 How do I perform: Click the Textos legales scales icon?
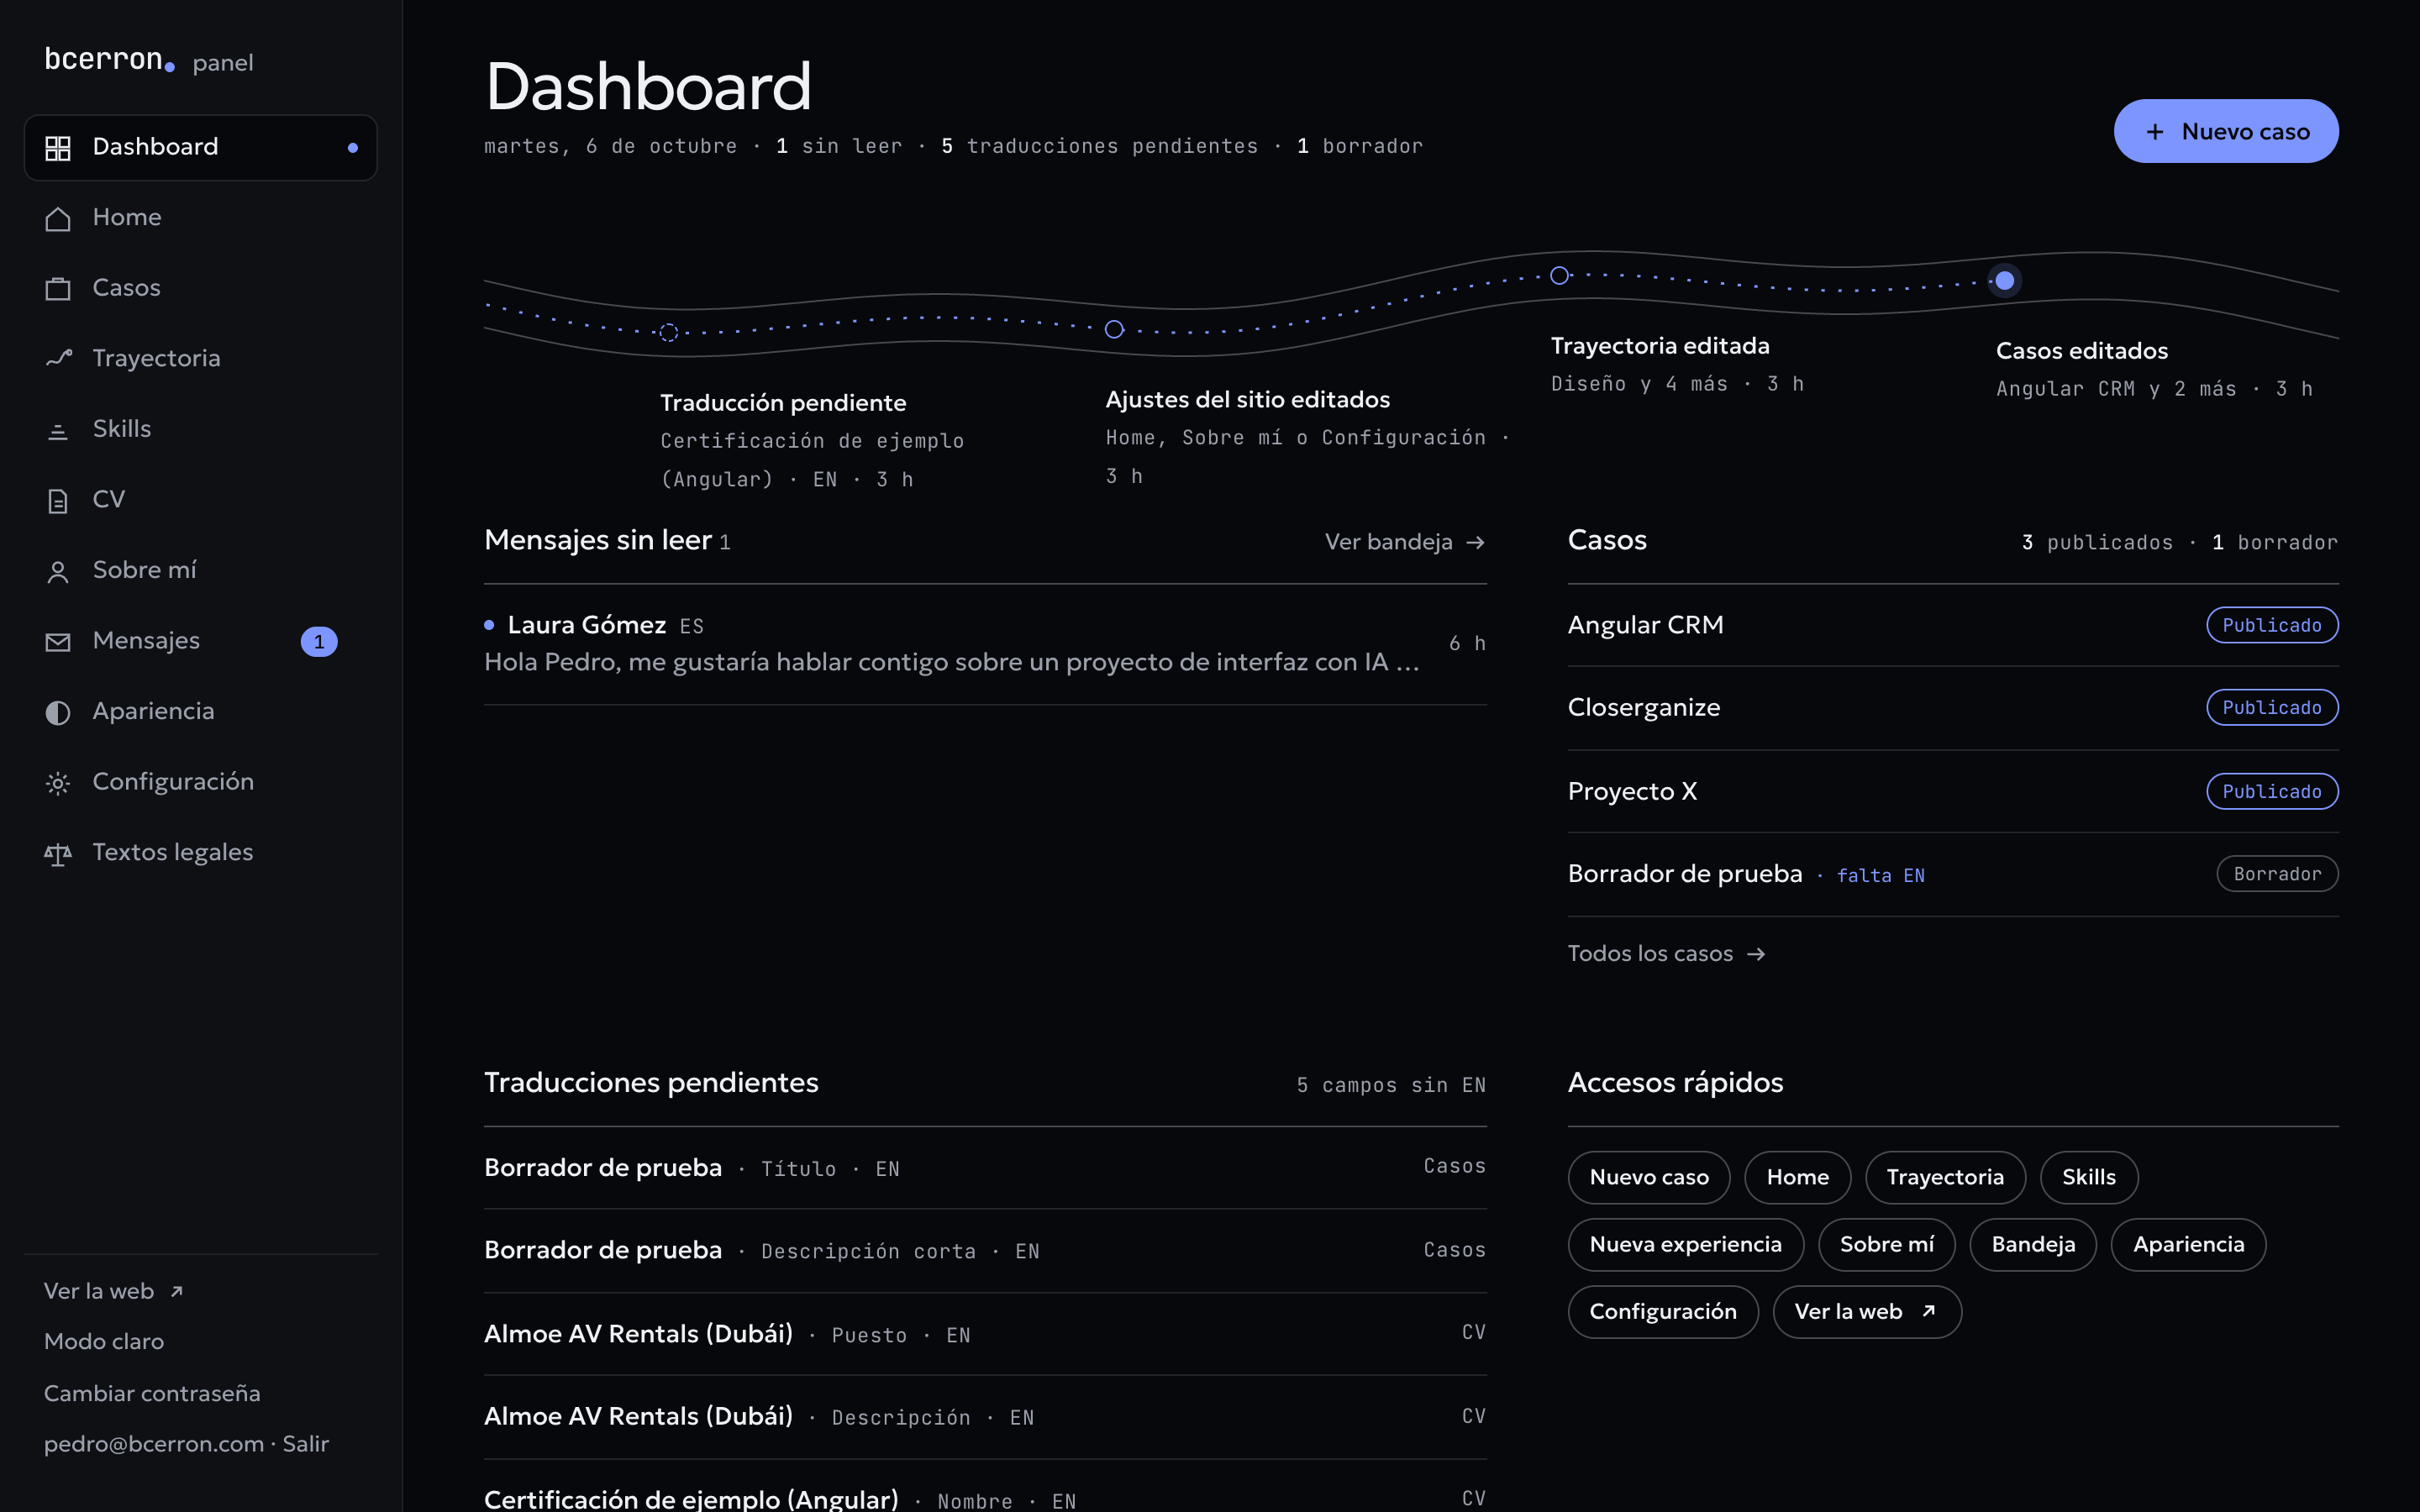58,853
